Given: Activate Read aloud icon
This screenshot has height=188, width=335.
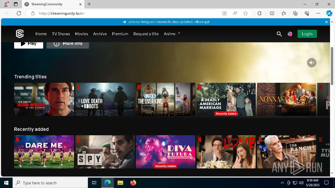Looking at the screenshot, I should (x=235, y=13).
